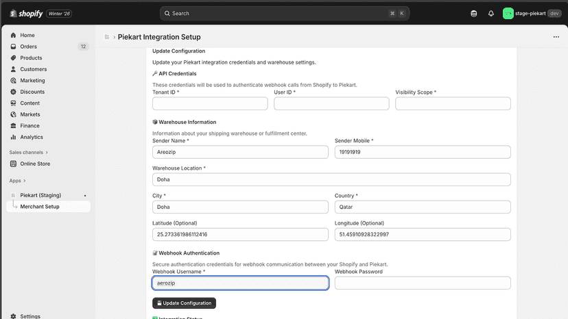Image resolution: width=568 pixels, height=319 pixels.
Task: Click the Marketing target icon
Action: pyautogui.click(x=14, y=80)
